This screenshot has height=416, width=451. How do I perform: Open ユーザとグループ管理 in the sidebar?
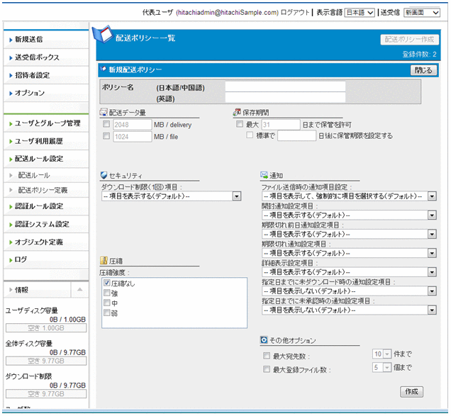tap(48, 123)
